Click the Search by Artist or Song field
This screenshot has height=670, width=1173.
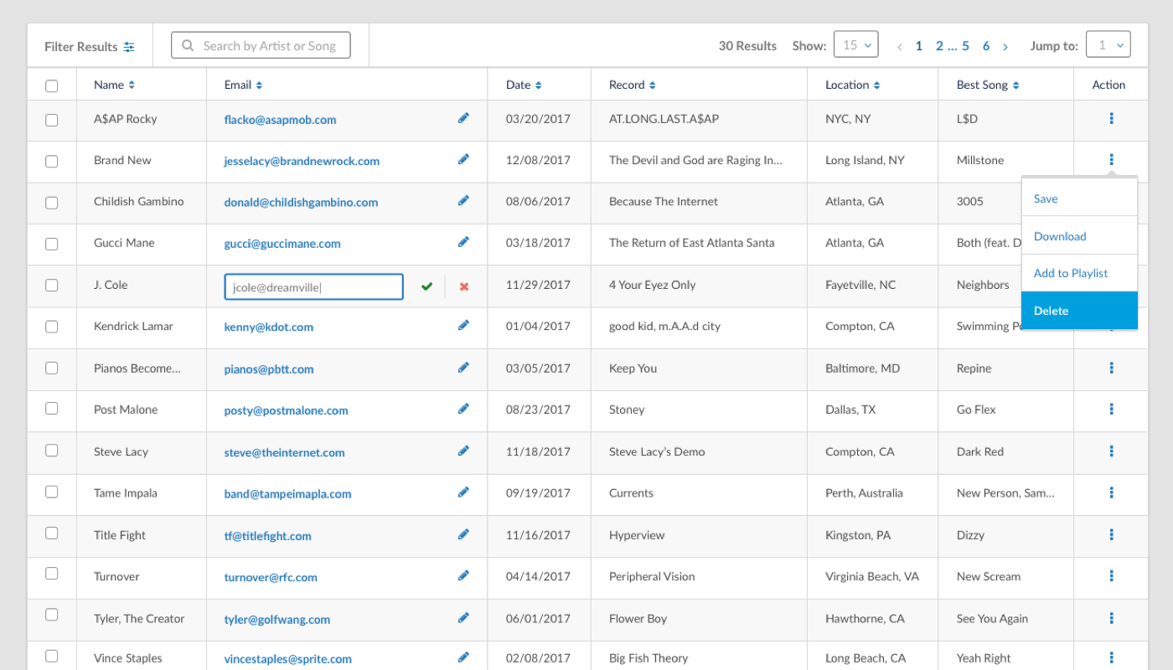point(261,45)
